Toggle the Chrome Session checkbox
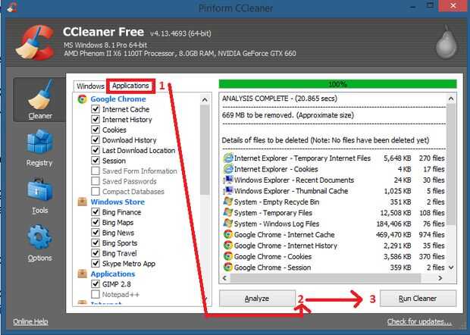This screenshot has height=335, width=470. pos(96,161)
